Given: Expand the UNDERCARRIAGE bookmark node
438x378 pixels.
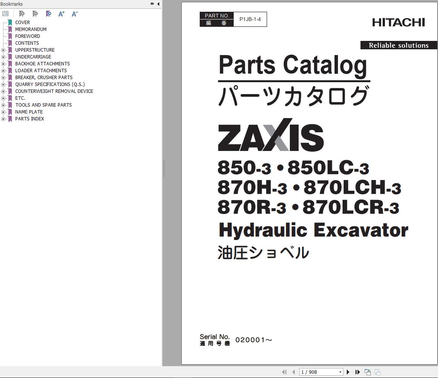Looking at the screenshot, I should click(3, 57).
